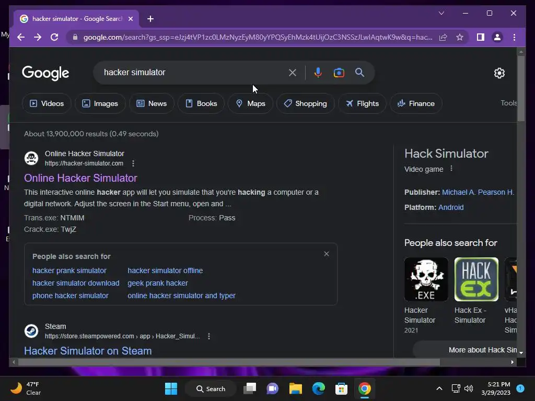Open the Chrome side panel
The width and height of the screenshot is (535, 401).
pyautogui.click(x=481, y=37)
